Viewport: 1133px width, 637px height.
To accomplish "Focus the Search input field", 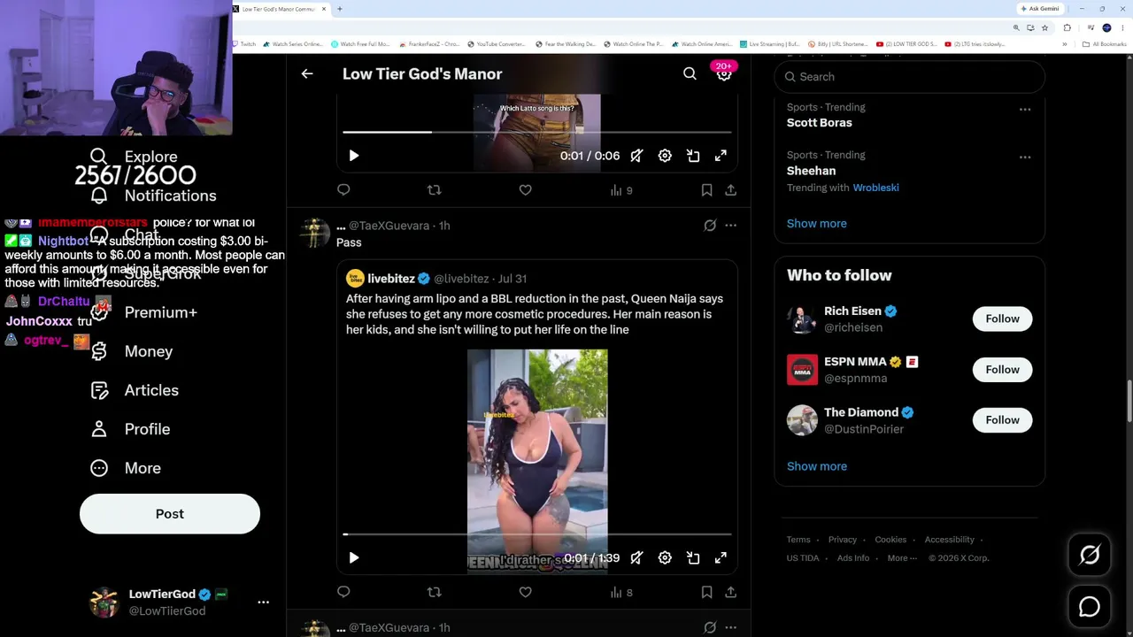I will (x=910, y=77).
